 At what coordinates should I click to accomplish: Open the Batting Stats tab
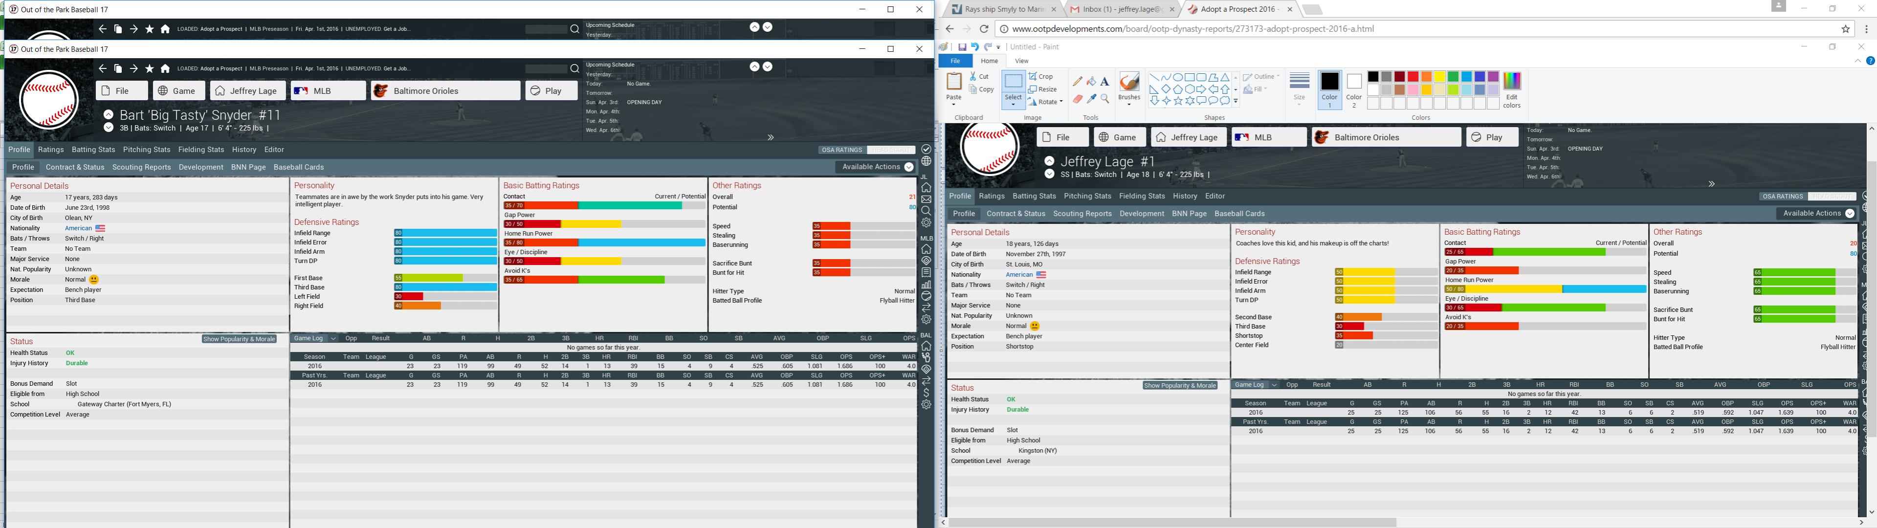coord(93,149)
